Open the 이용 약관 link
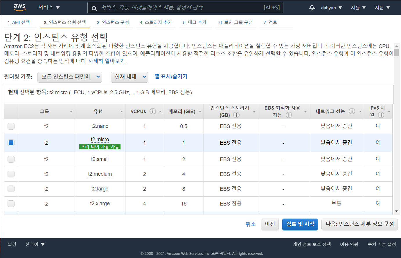 (x=349, y=244)
